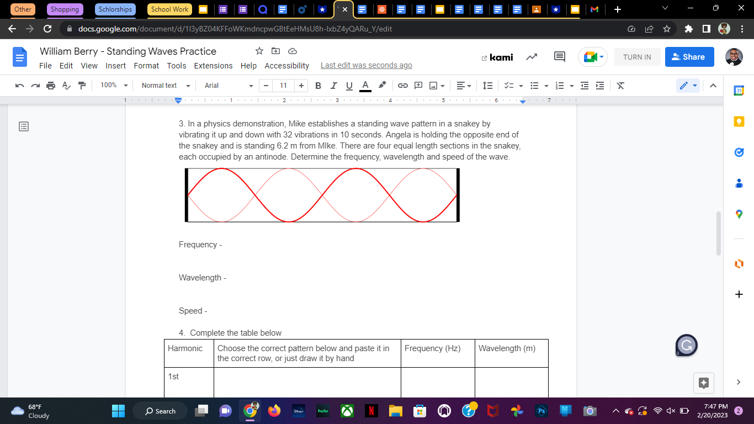The width and height of the screenshot is (754, 424).
Task: Open Windows Search on the taskbar
Action: (160, 411)
